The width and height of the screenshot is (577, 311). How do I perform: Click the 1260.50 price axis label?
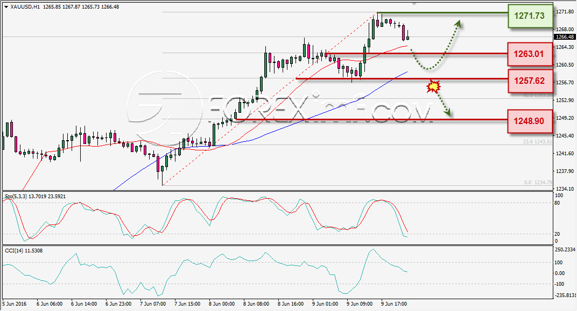click(x=565, y=64)
